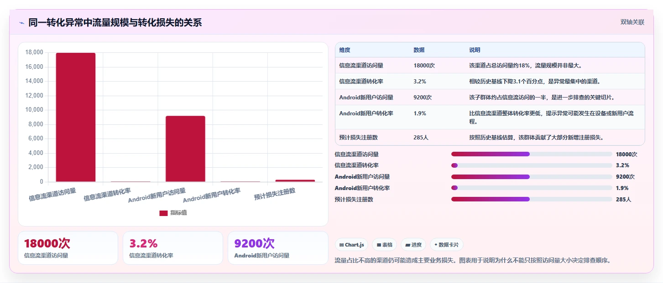
Task: Toggle the 指标值 legend item
Action: tap(173, 213)
